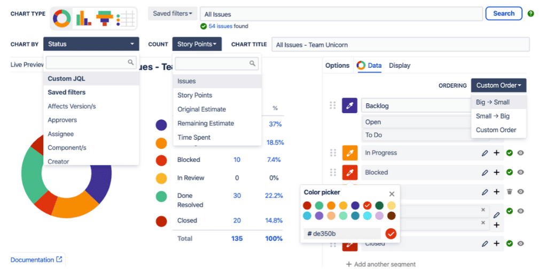
Task: Open the Ordering Custom Order dropdown button
Action: click(498, 85)
